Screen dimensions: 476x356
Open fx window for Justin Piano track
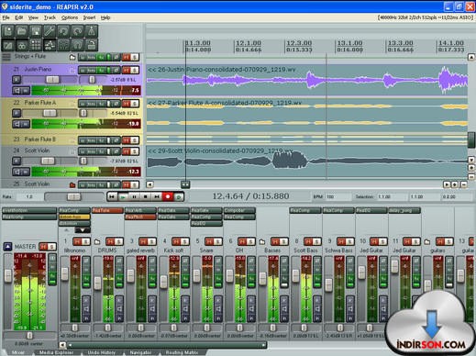coord(101,71)
